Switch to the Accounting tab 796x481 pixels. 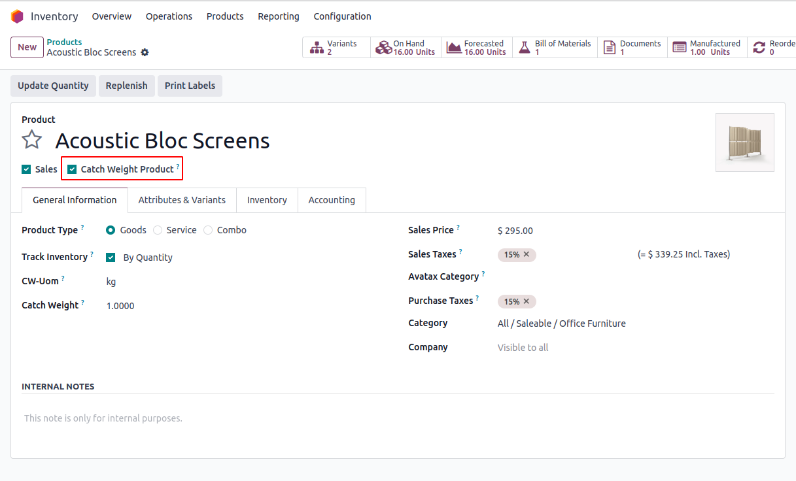pyautogui.click(x=332, y=200)
